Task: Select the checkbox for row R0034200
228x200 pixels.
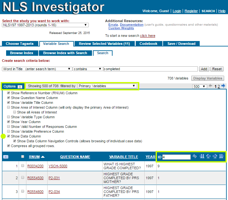Action: 23,165
